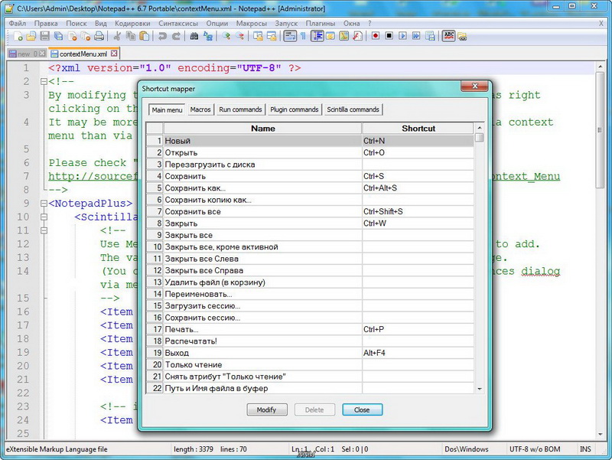Click the run macro multiple times icon
Image resolution: width=612 pixels, height=460 pixels.
coord(416,36)
